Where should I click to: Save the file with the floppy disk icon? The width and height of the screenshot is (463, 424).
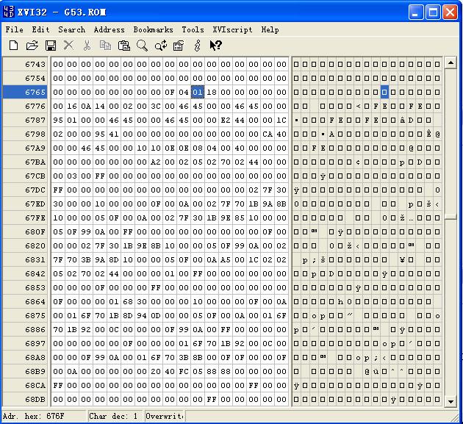[x=51, y=46]
